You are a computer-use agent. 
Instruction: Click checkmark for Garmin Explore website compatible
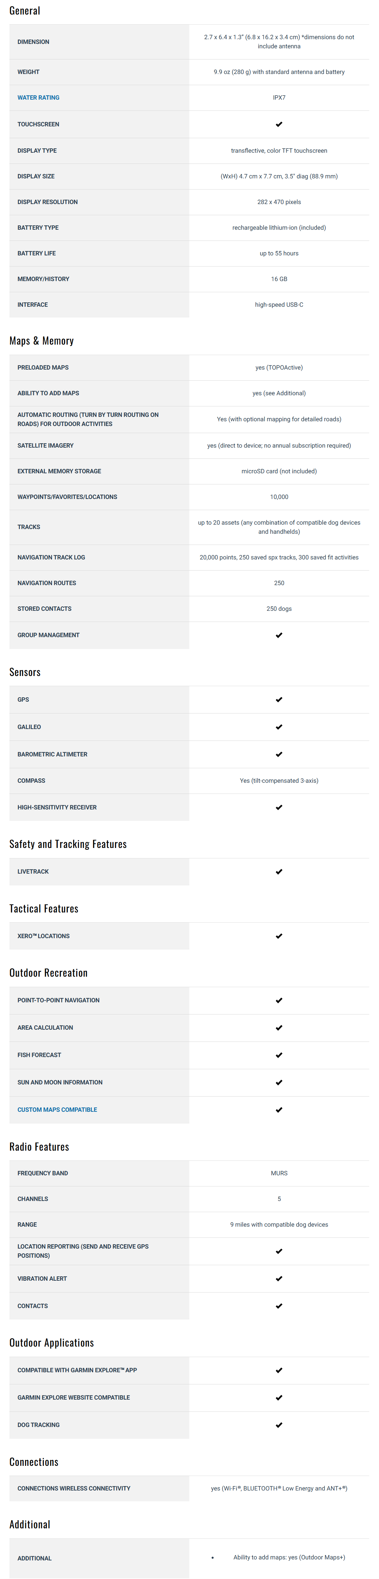coord(278,1398)
